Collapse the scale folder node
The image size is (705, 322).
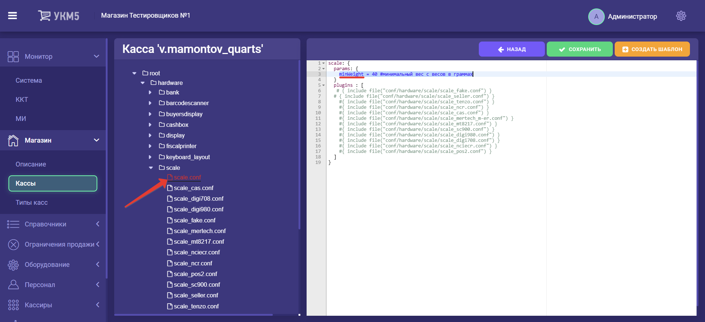[x=151, y=168]
